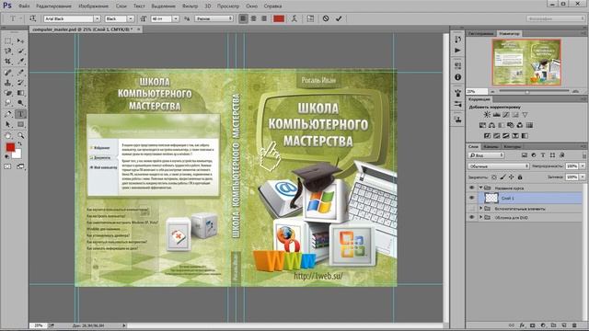This screenshot has height=331, width=589.
Task: Commit current text edits with checkmark
Action: click(x=339, y=18)
